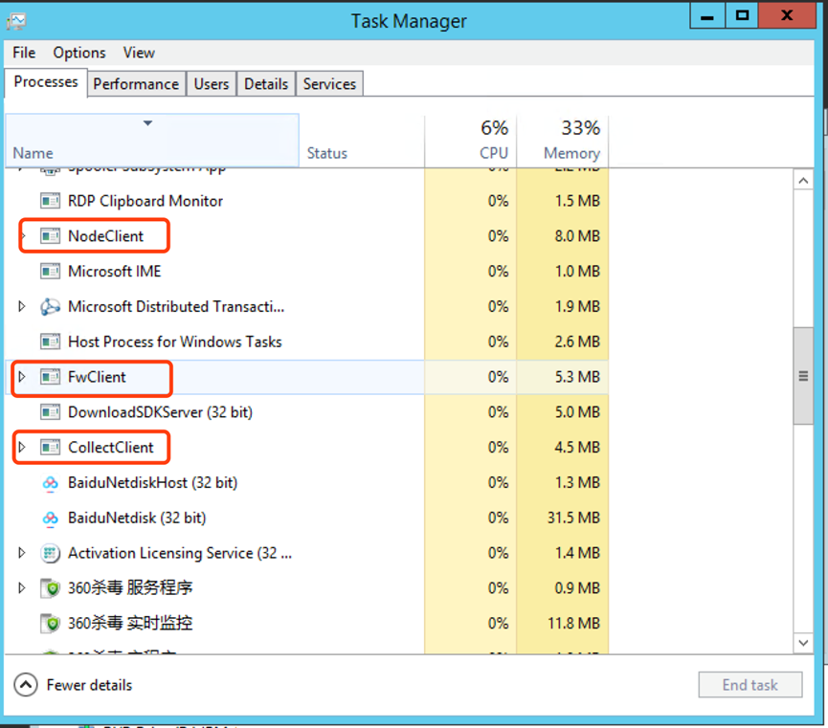Open the Options menu
This screenshot has width=828, height=728.
[79, 53]
